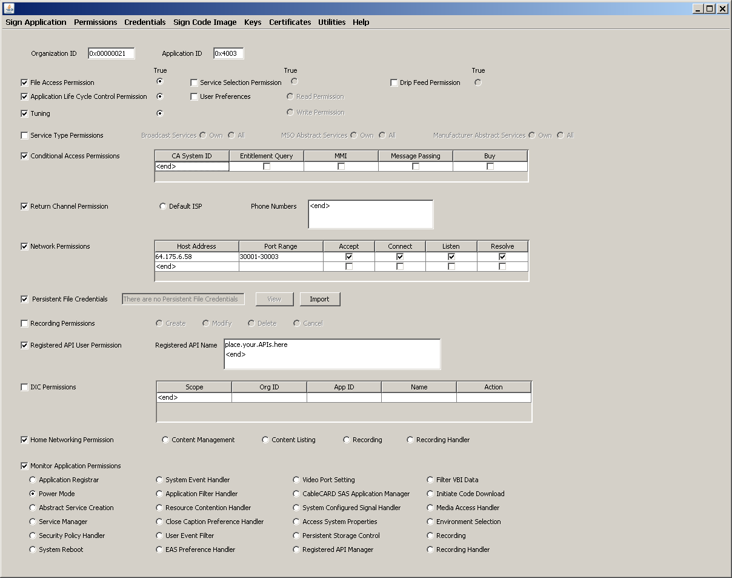Image resolution: width=732 pixels, height=578 pixels.
Task: Select the Video Port Setting radio
Action: click(x=296, y=480)
